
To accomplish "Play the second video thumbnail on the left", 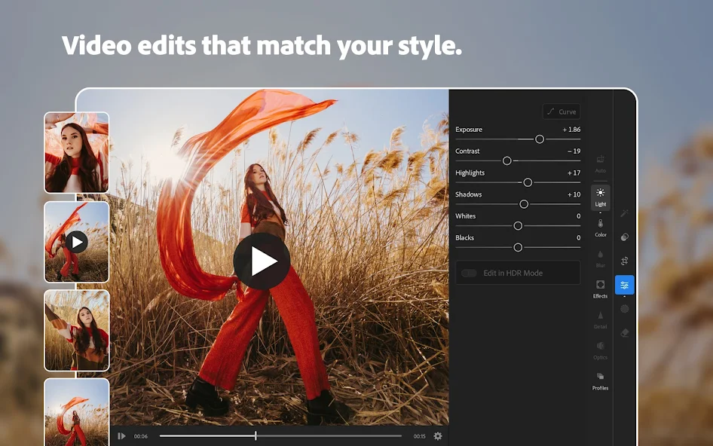I will [x=76, y=243].
